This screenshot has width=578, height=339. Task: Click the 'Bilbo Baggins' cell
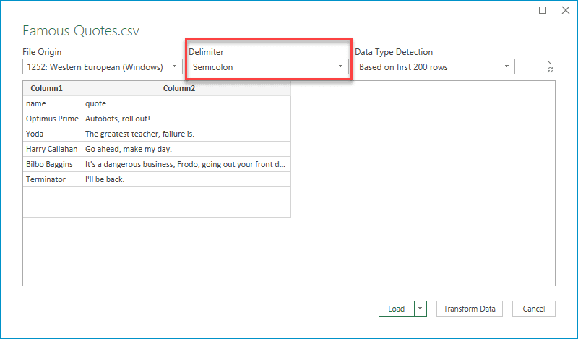52,164
